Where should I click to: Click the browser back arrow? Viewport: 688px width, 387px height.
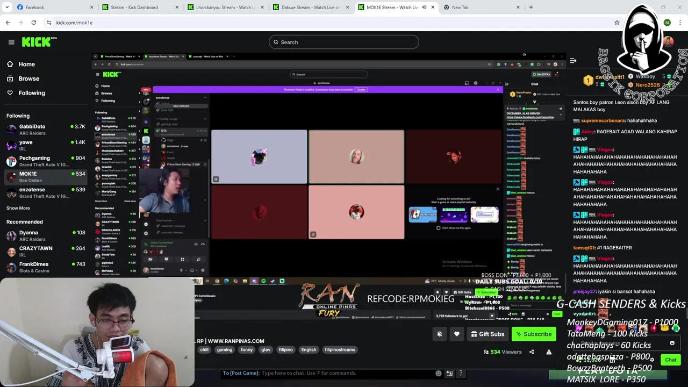point(8,23)
